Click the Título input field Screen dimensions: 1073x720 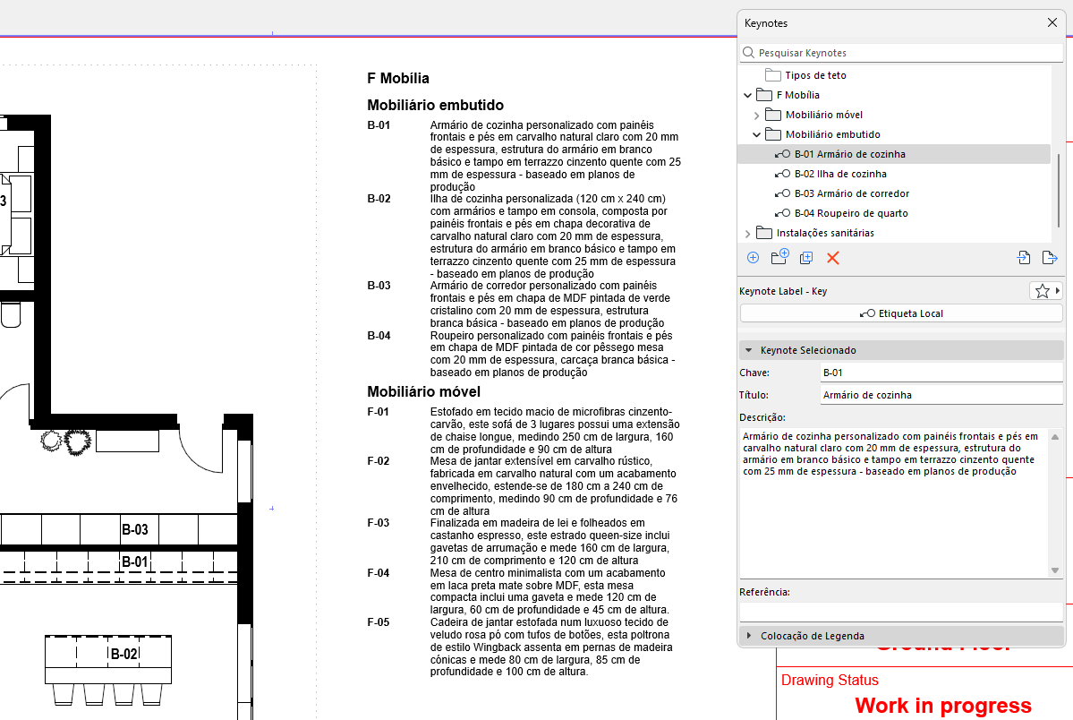point(941,395)
